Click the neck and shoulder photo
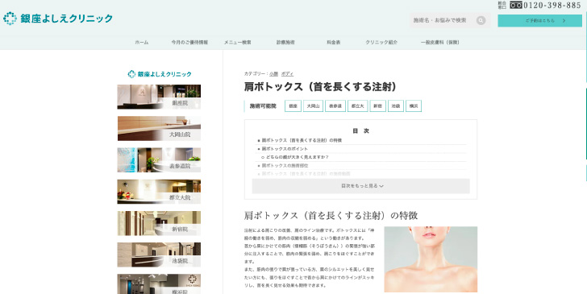The image size is (587, 294). tap(431, 259)
